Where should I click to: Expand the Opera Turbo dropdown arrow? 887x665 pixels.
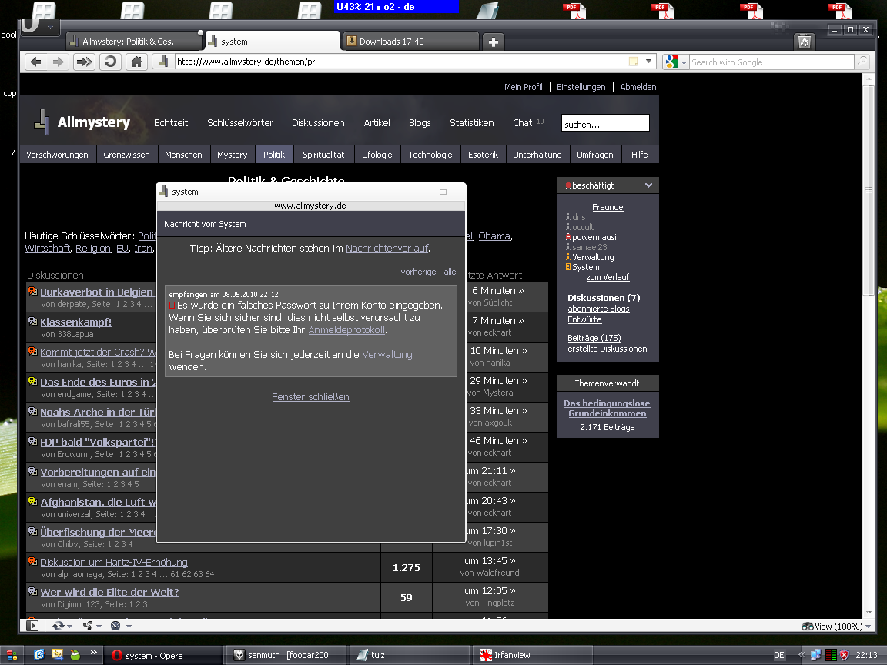click(x=129, y=626)
